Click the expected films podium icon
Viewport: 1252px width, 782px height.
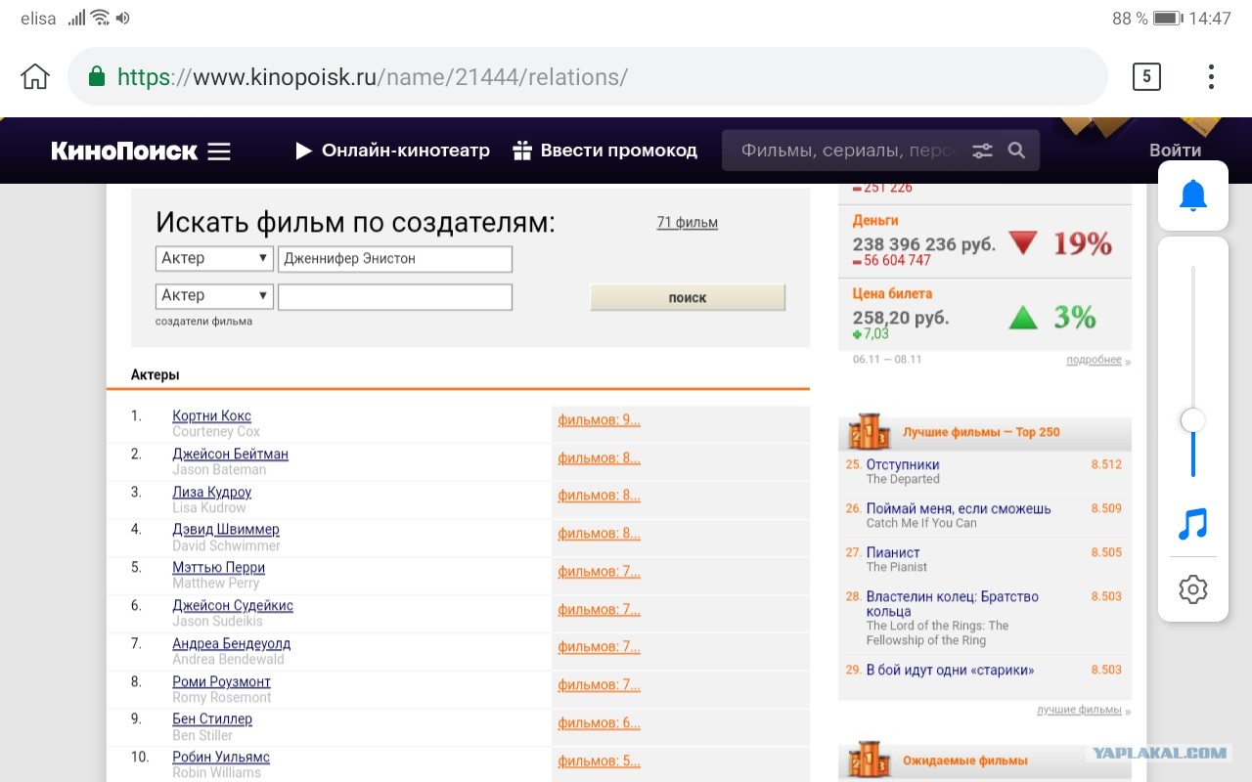[x=869, y=760]
